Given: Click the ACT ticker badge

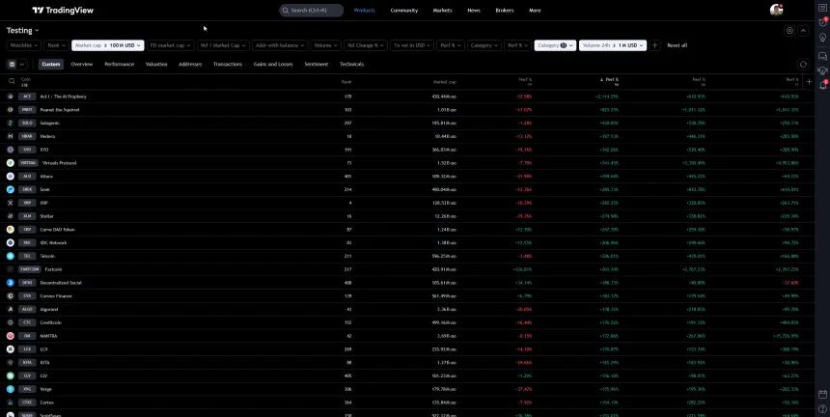Looking at the screenshot, I should coord(26,97).
